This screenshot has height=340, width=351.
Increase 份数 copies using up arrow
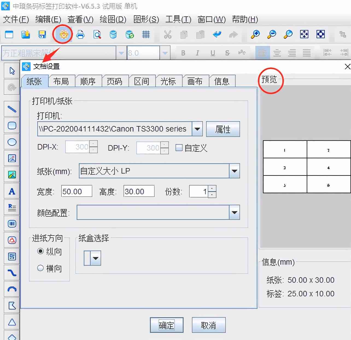click(212, 188)
